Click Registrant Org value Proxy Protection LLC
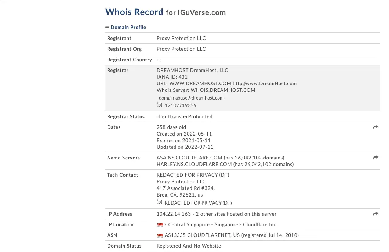 point(181,49)
